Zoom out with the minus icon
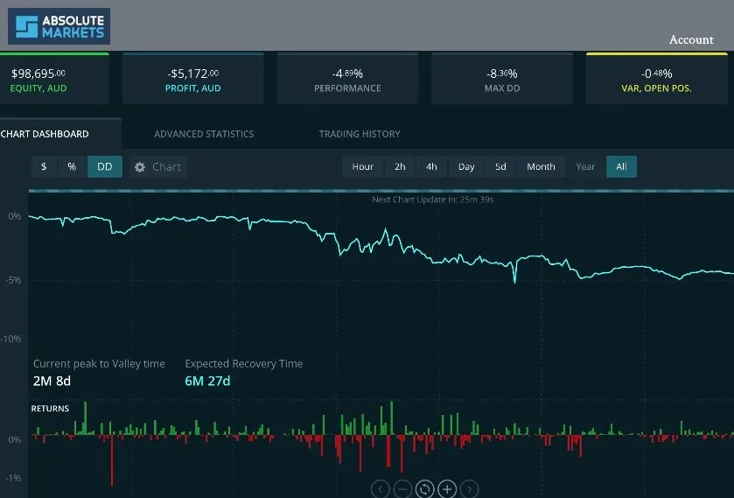 402,488
